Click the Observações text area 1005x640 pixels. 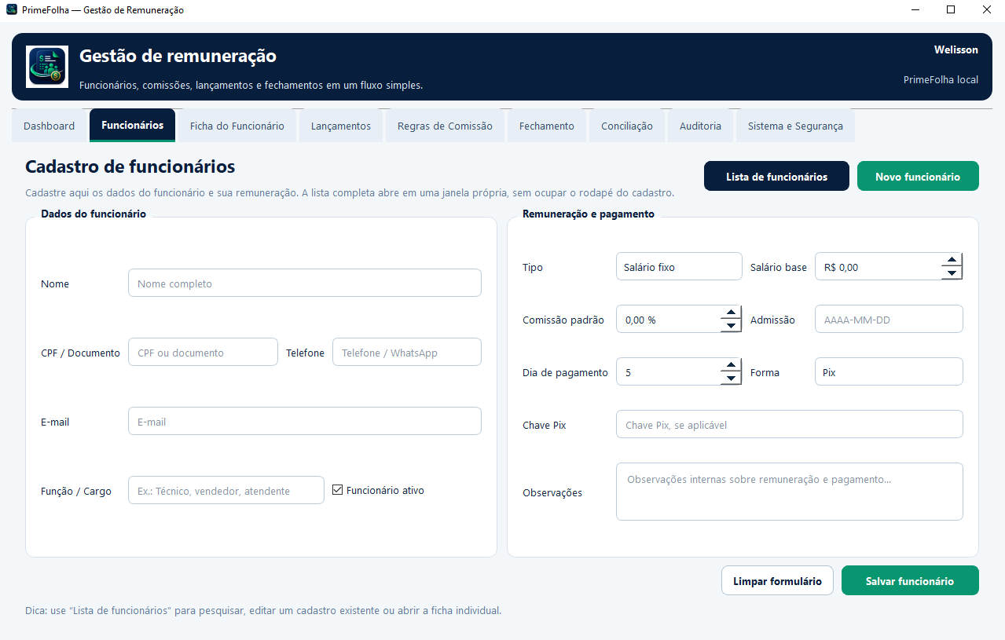pos(790,492)
